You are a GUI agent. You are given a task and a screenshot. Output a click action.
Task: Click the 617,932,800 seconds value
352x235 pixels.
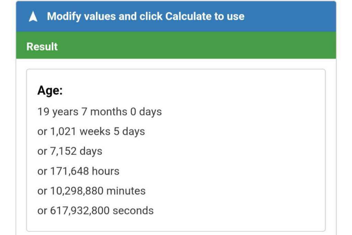(95, 210)
